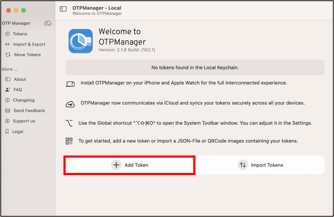The image size is (334, 217).
Task: Click the iCloud sync icon
Action: click(70, 103)
